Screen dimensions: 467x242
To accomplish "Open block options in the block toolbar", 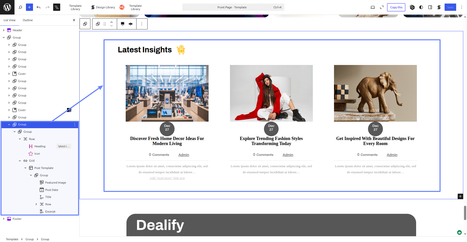I will pos(142,24).
